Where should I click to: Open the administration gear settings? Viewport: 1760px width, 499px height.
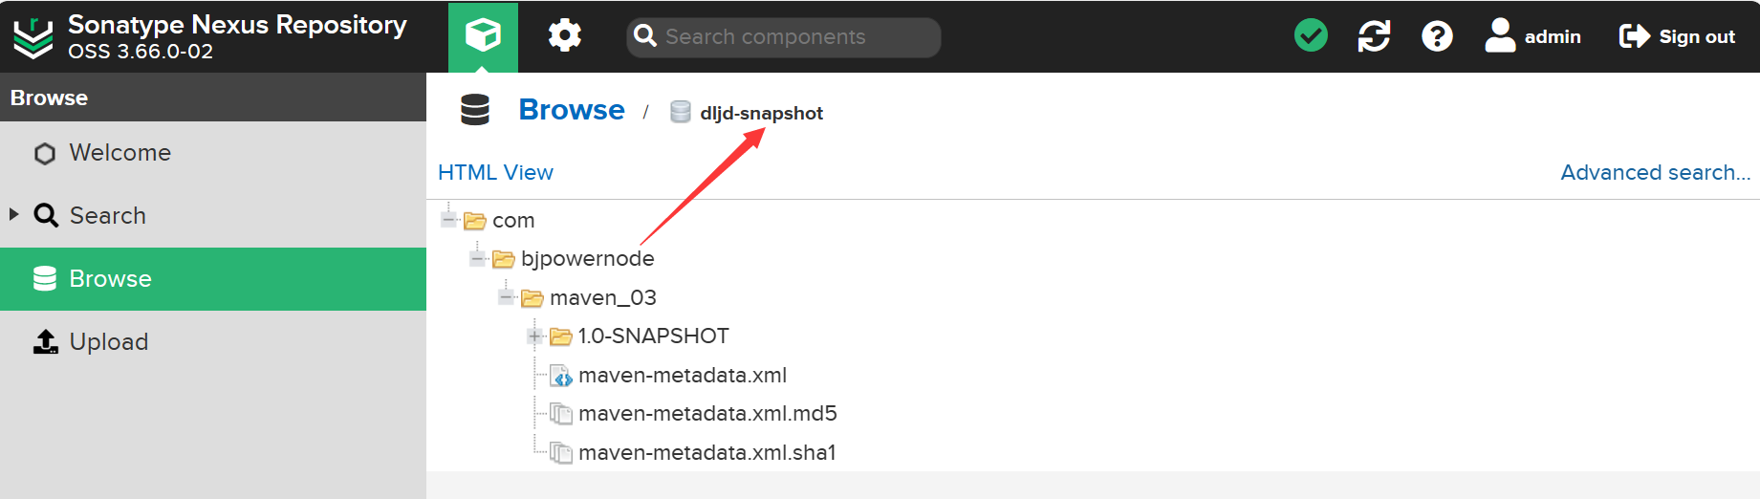click(x=564, y=36)
